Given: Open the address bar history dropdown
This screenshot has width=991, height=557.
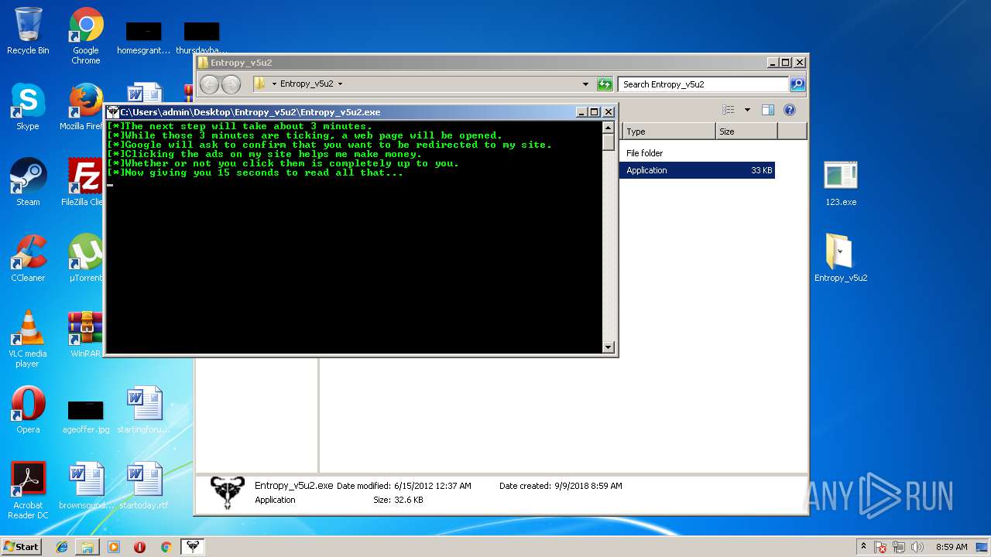Looking at the screenshot, I should click(x=585, y=84).
